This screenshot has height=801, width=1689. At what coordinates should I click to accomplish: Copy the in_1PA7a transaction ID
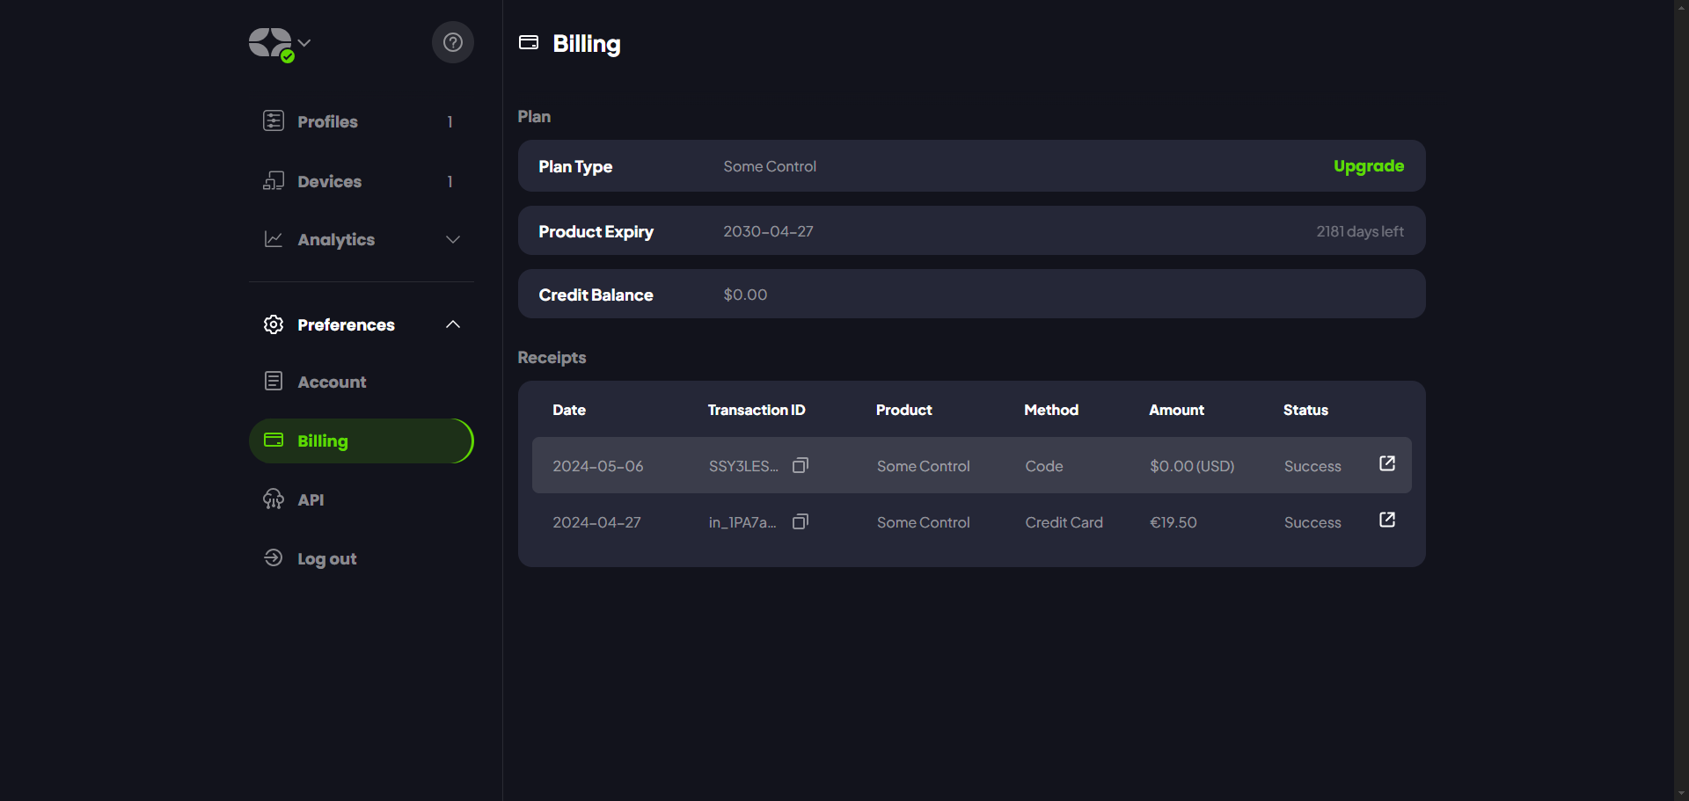[800, 521]
